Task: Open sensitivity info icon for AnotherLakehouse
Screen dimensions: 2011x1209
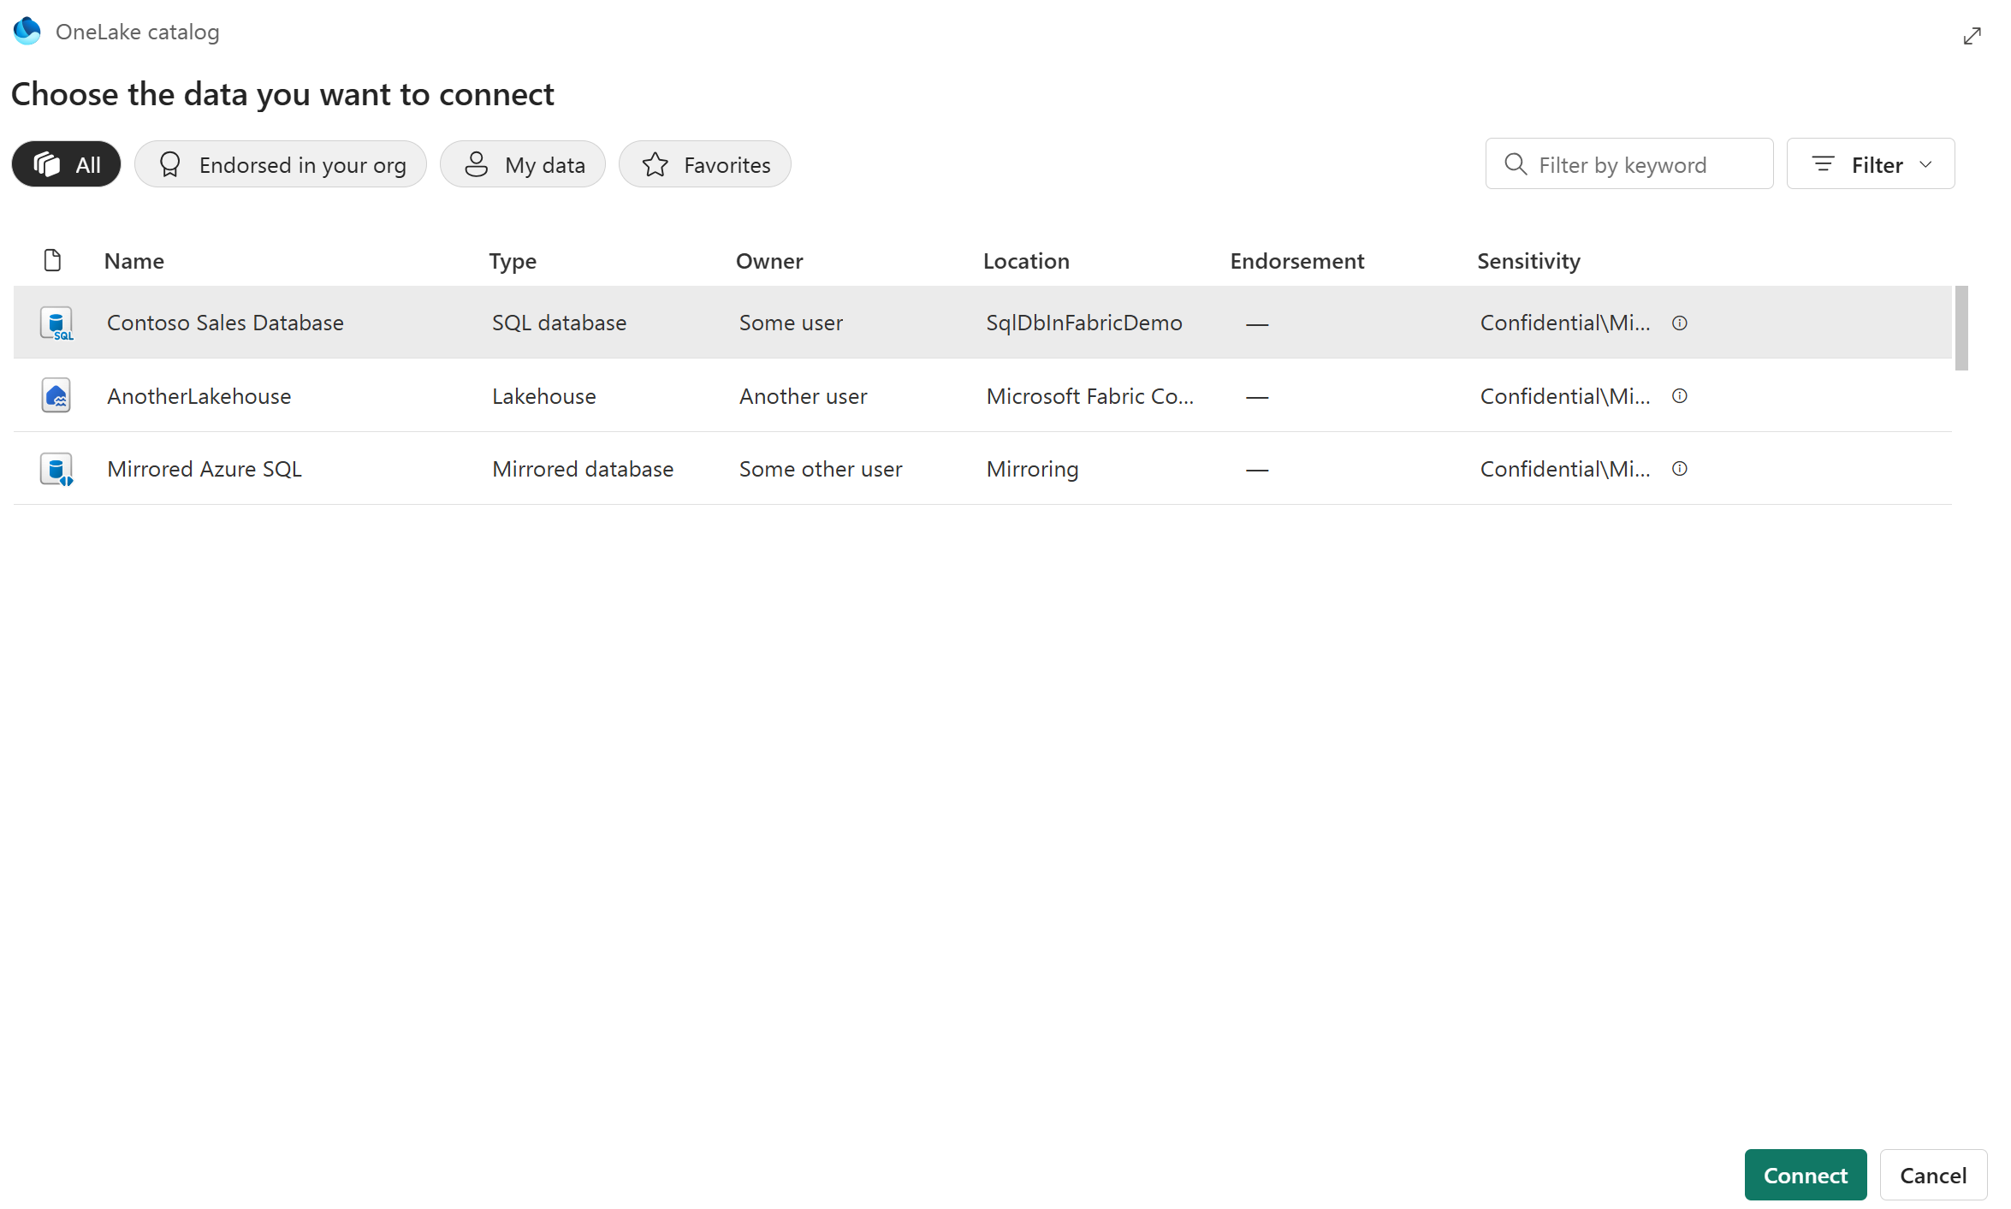Action: pos(1680,396)
